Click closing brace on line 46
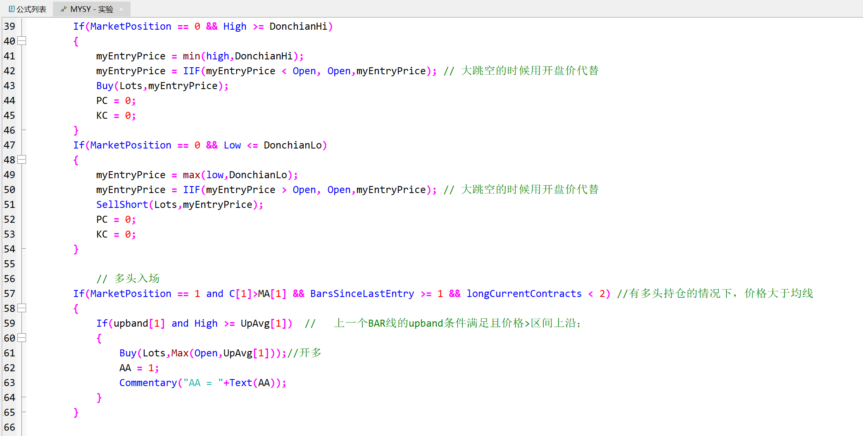Screen dimensions: 863x436 click(x=76, y=130)
